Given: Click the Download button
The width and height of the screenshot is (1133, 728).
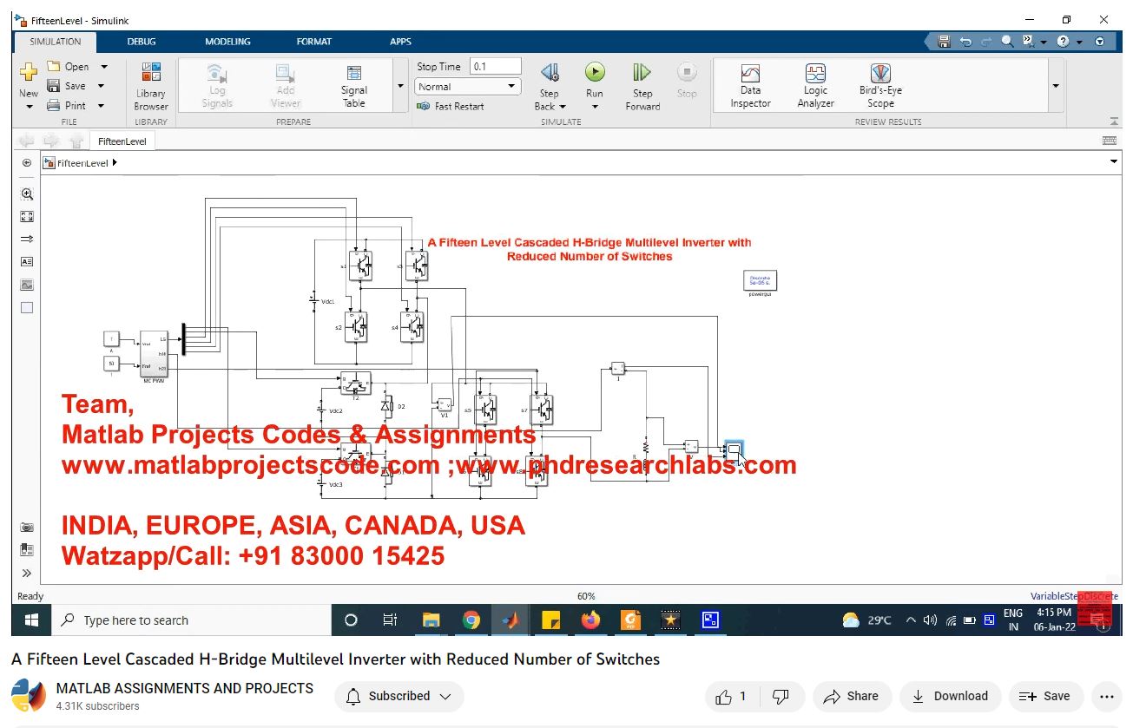Looking at the screenshot, I should [950, 696].
